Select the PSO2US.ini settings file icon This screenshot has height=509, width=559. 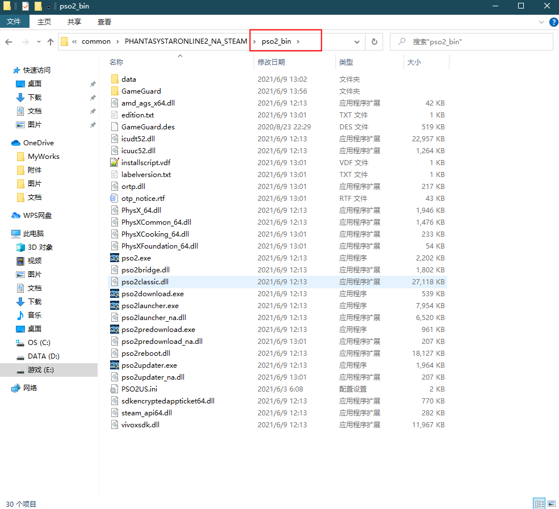115,389
